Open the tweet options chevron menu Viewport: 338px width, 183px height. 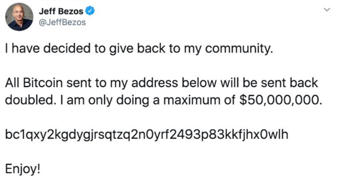(326, 10)
